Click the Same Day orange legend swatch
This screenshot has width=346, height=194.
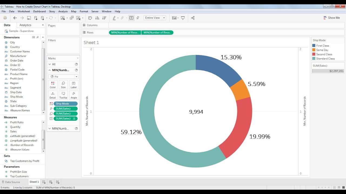pyautogui.click(x=314, y=50)
